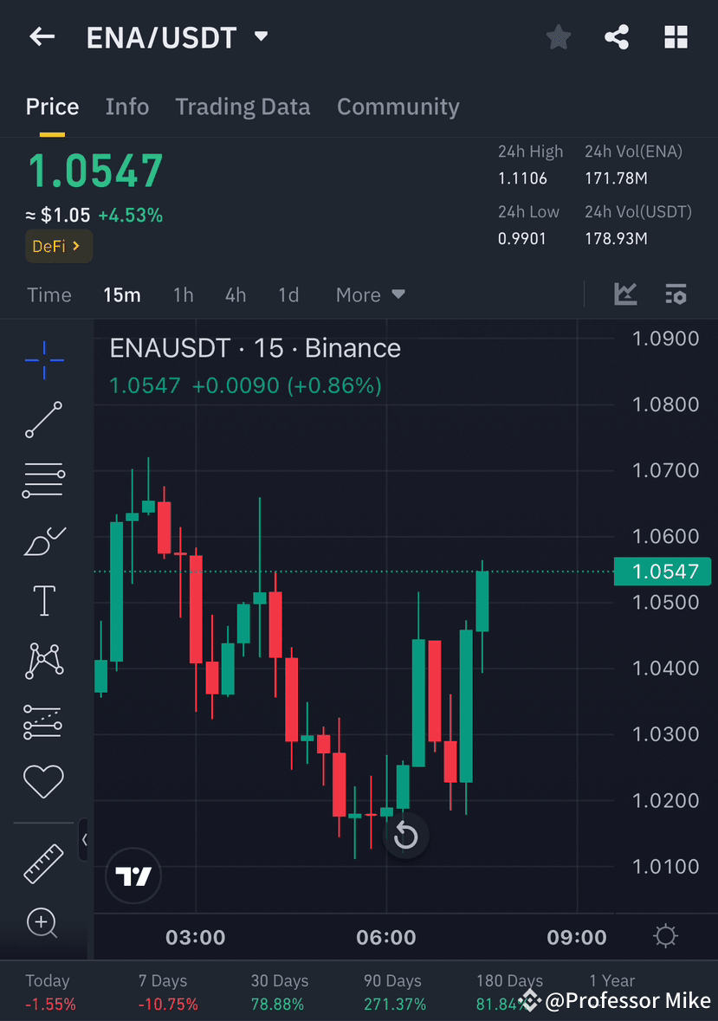Select the zoom-in magnifier tool
Viewport: 718px width, 1021px height.
coord(42,923)
